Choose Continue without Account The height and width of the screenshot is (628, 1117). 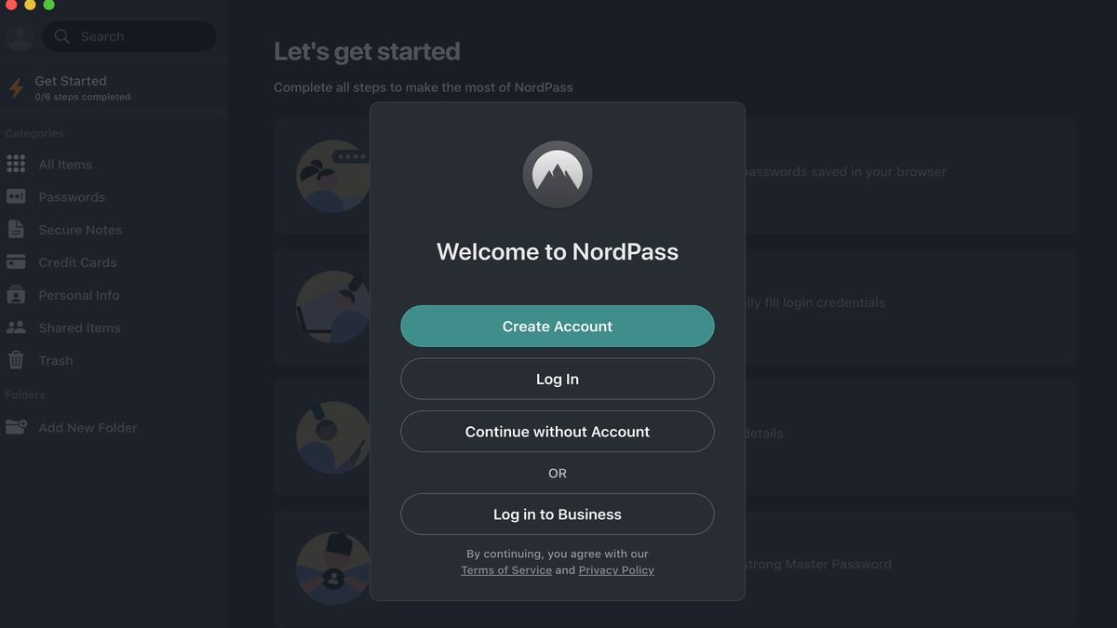[x=557, y=431]
